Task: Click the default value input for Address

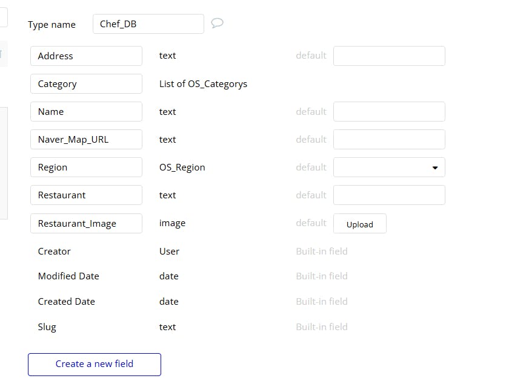Action: pyautogui.click(x=389, y=56)
